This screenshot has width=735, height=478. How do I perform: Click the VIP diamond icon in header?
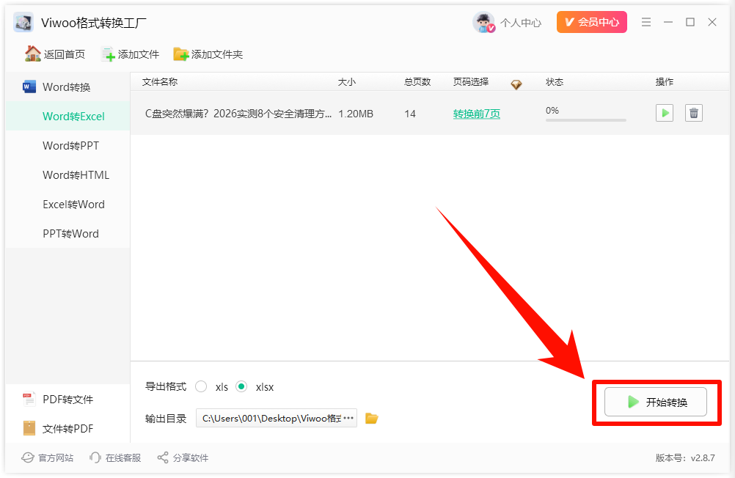click(516, 85)
